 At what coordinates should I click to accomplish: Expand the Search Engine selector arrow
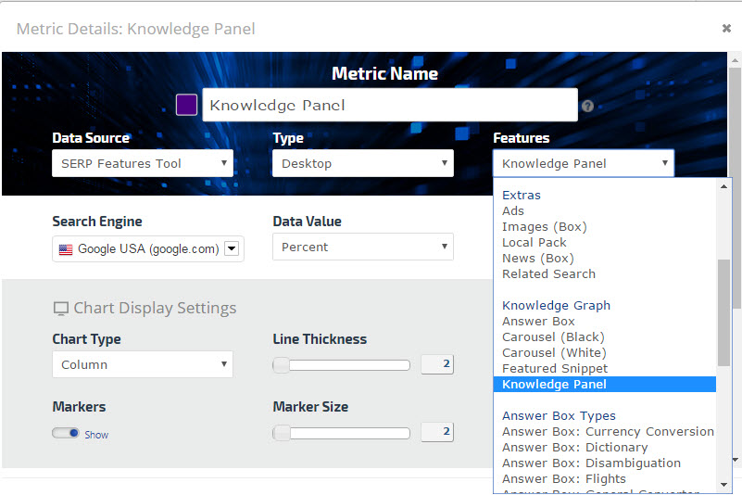[x=233, y=248]
